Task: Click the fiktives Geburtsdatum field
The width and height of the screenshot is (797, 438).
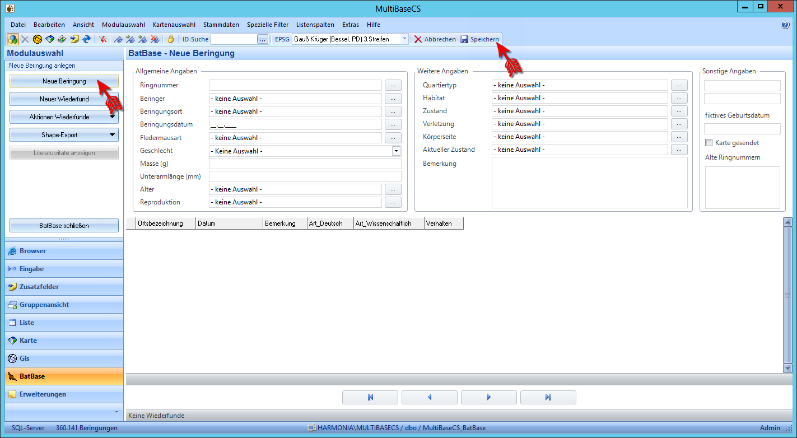Action: pyautogui.click(x=742, y=129)
